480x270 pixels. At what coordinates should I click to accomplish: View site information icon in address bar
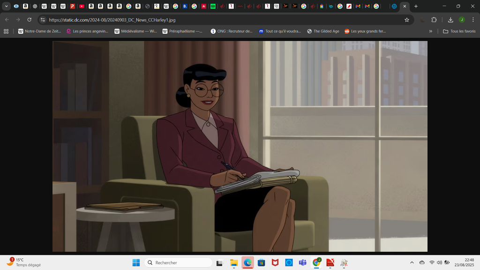[43, 20]
